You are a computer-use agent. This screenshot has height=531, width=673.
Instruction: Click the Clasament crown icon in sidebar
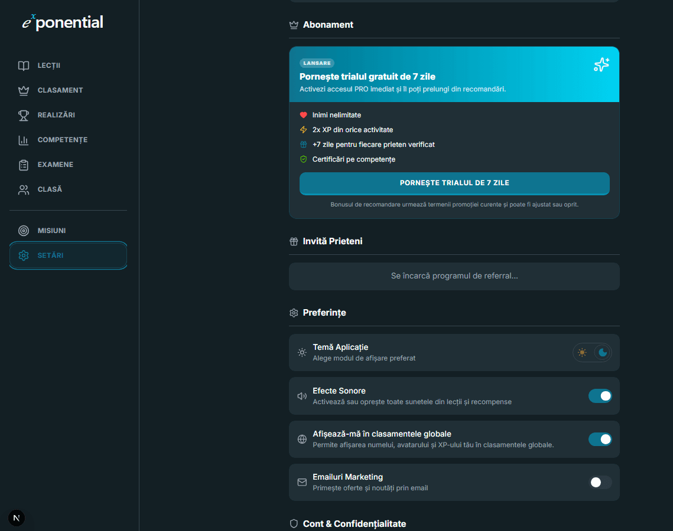(x=24, y=90)
